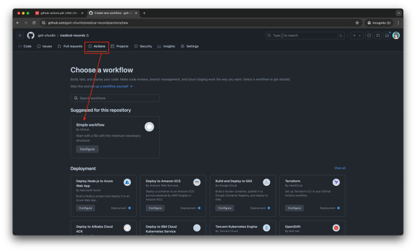Open Chrome's three-dot menu
The width and height of the screenshot is (416, 252).
[398, 22]
